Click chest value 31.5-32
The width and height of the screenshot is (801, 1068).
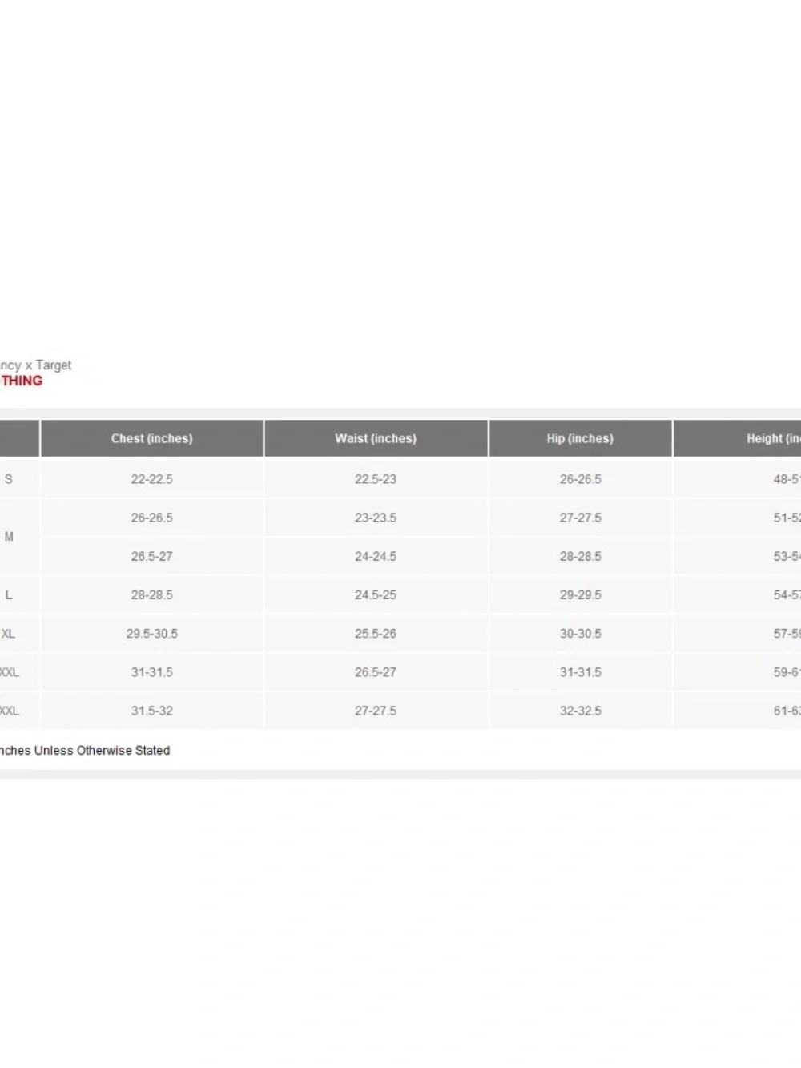pyautogui.click(x=152, y=711)
